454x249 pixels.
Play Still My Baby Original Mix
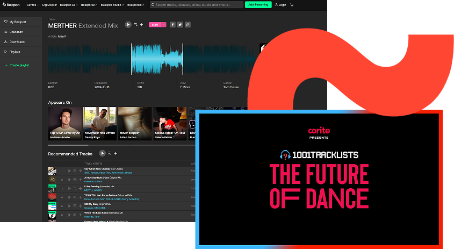[69, 206]
